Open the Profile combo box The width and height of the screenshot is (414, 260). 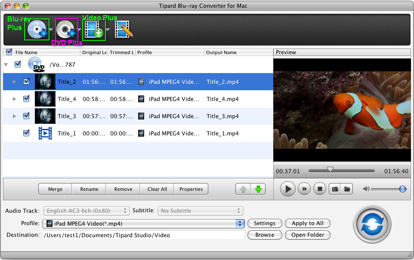(143, 223)
